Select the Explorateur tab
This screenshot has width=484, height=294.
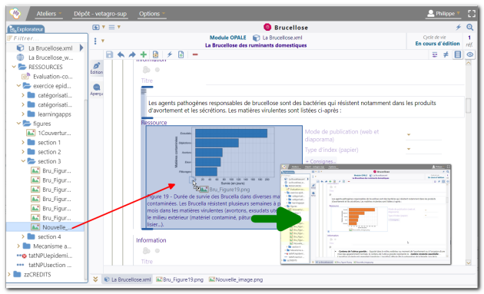[26, 29]
